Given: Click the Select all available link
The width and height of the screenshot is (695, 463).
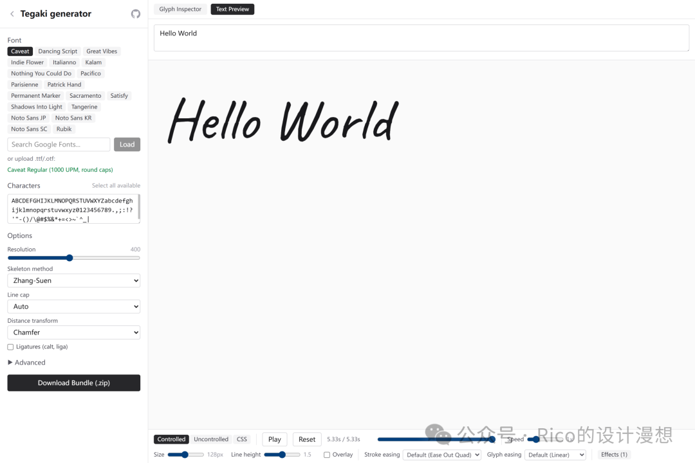Looking at the screenshot, I should pyautogui.click(x=116, y=186).
